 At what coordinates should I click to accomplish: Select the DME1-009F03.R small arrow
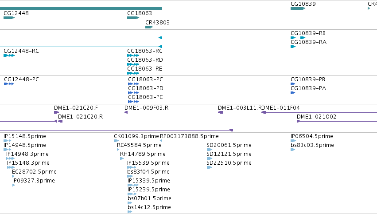pos(126,112)
